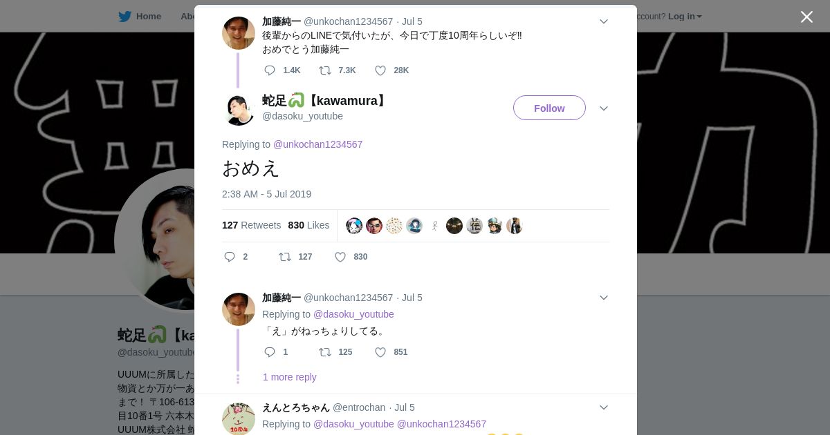The width and height of the screenshot is (830, 435).
Task: Retweet top tweet showing 7.3K
Action: click(325, 70)
